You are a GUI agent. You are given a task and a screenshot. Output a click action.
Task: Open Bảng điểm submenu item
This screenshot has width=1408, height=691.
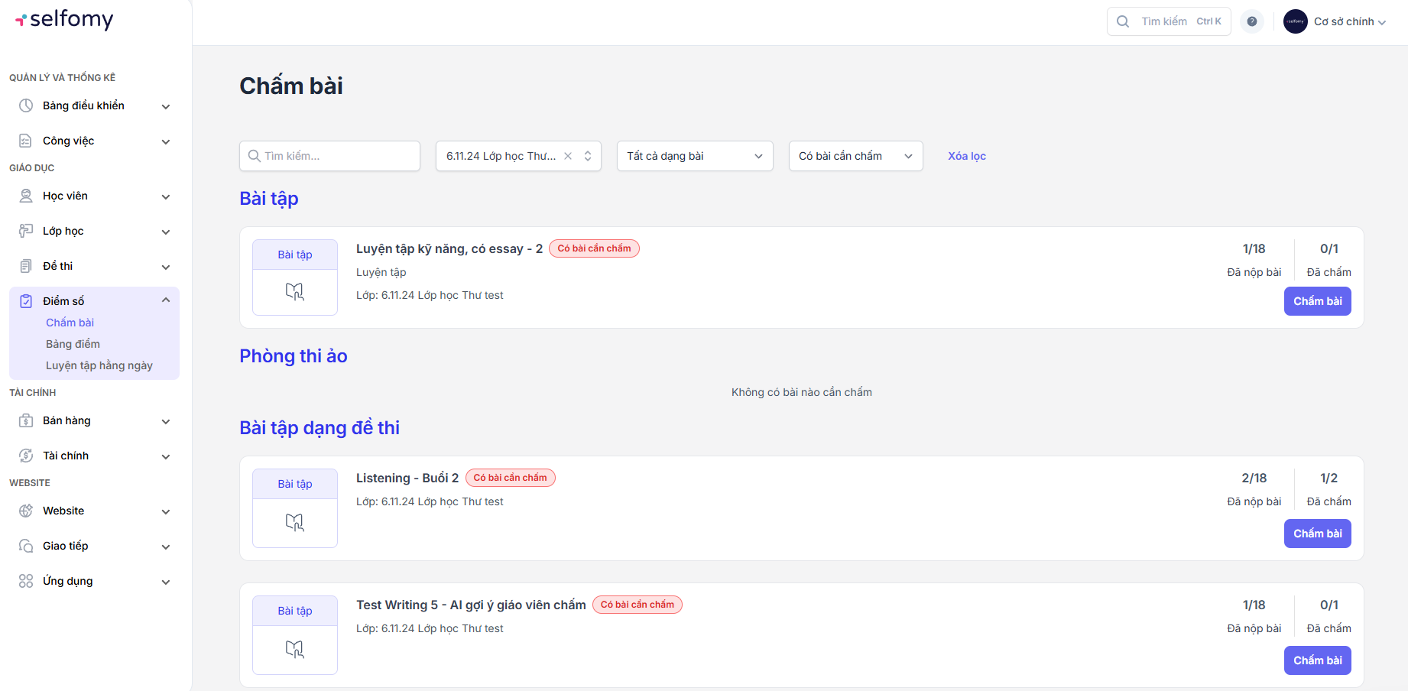(73, 344)
